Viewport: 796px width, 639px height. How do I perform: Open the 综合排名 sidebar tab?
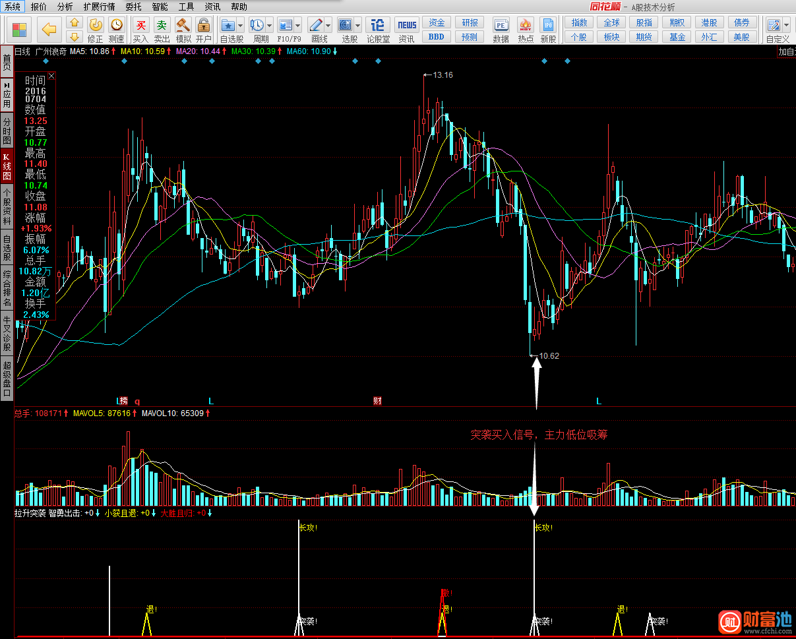7,288
